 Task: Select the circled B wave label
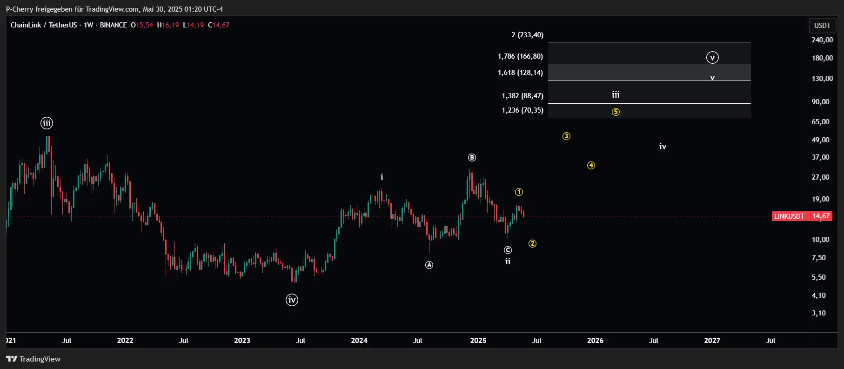coord(472,158)
